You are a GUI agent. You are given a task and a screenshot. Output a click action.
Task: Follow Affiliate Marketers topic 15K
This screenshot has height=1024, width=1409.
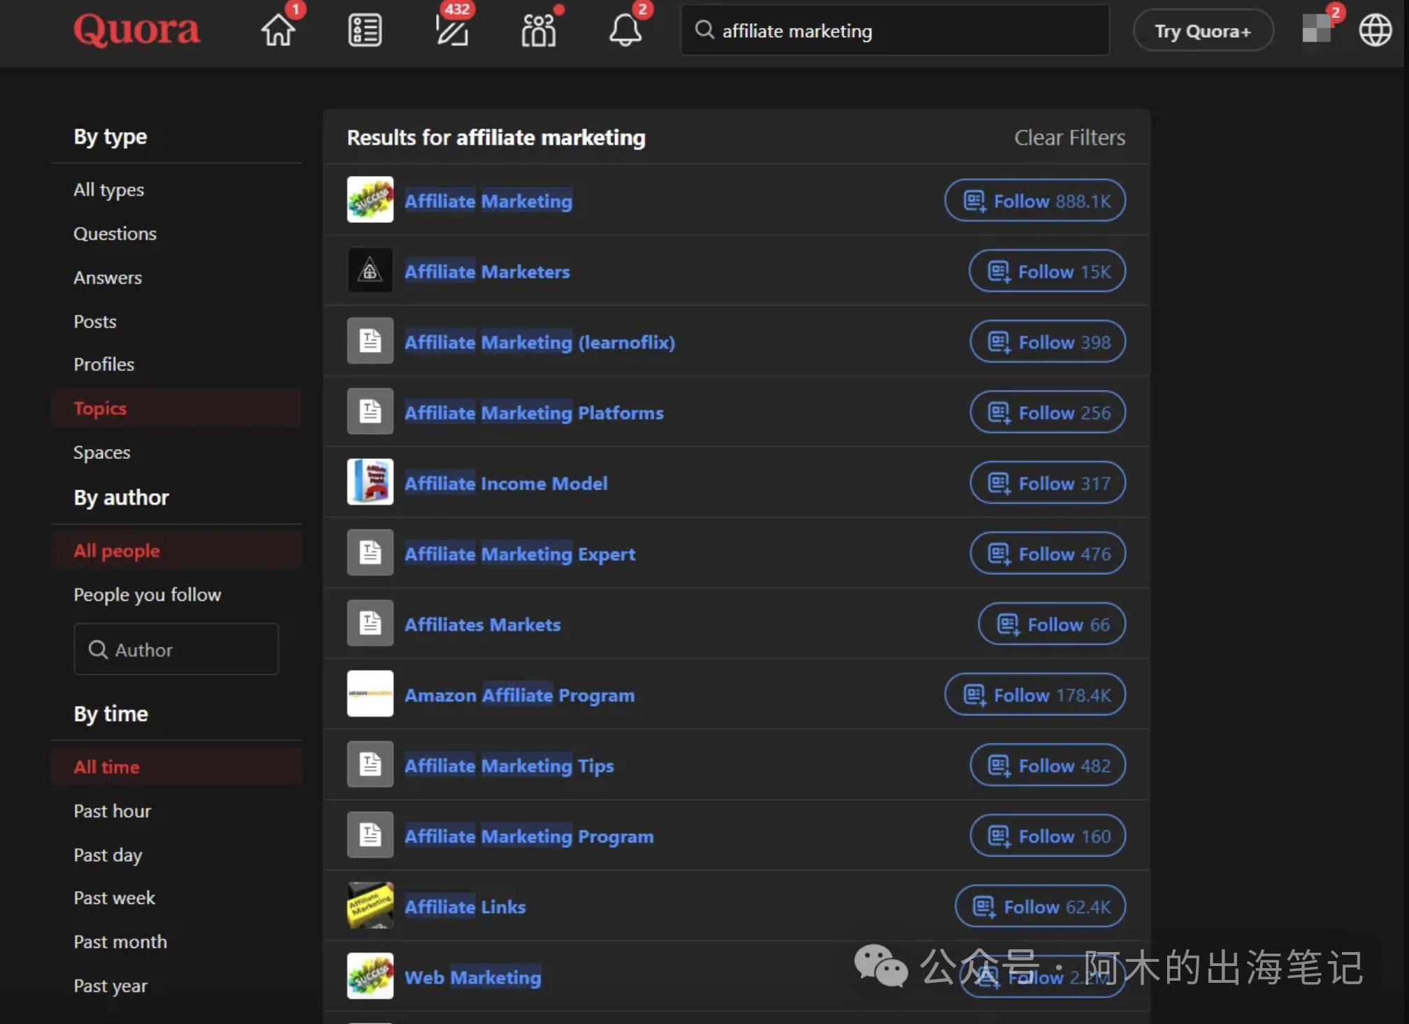(x=1047, y=272)
